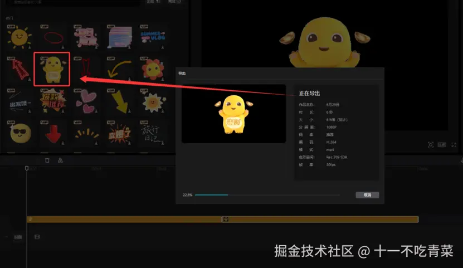Download the red oval sticker via its arrow icon
Screen dimensions: 463x268
62,47
